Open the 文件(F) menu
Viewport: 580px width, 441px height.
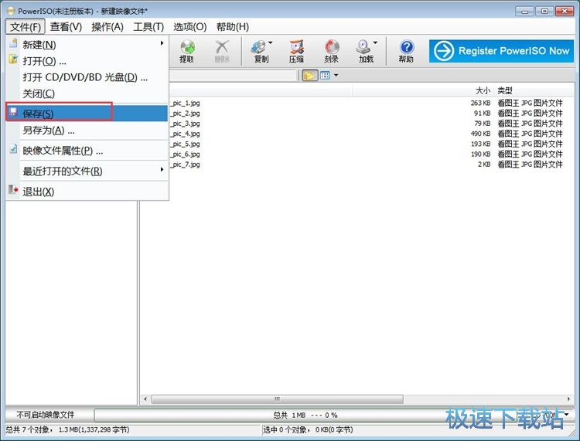26,27
